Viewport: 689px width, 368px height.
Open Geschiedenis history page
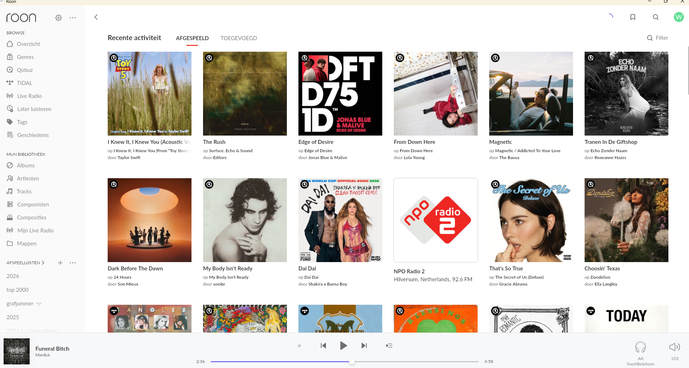[x=33, y=135]
